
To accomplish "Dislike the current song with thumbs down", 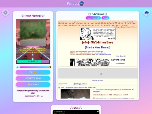I will (41, 57).
